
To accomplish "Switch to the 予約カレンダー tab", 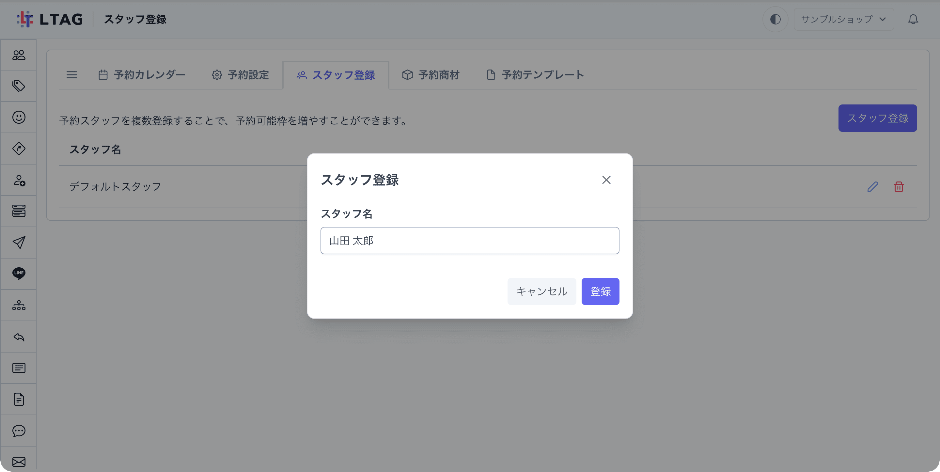I will pyautogui.click(x=142, y=75).
